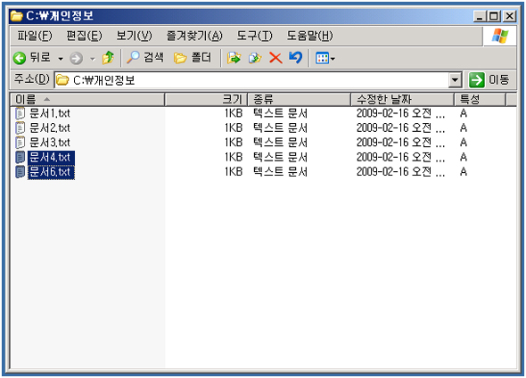Click 텍스트 문서 type in 문서3.txt row
The width and height of the screenshot is (526, 378).
[280, 143]
